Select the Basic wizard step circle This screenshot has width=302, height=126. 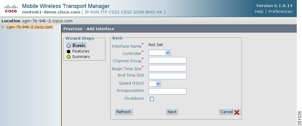coord(69,46)
